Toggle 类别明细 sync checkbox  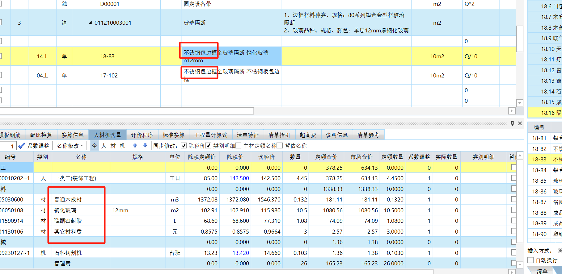click(208, 146)
